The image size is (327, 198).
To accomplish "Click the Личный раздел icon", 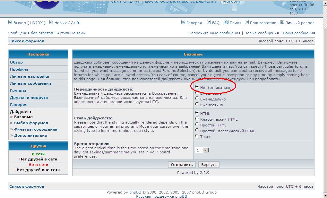I will 282,22.
